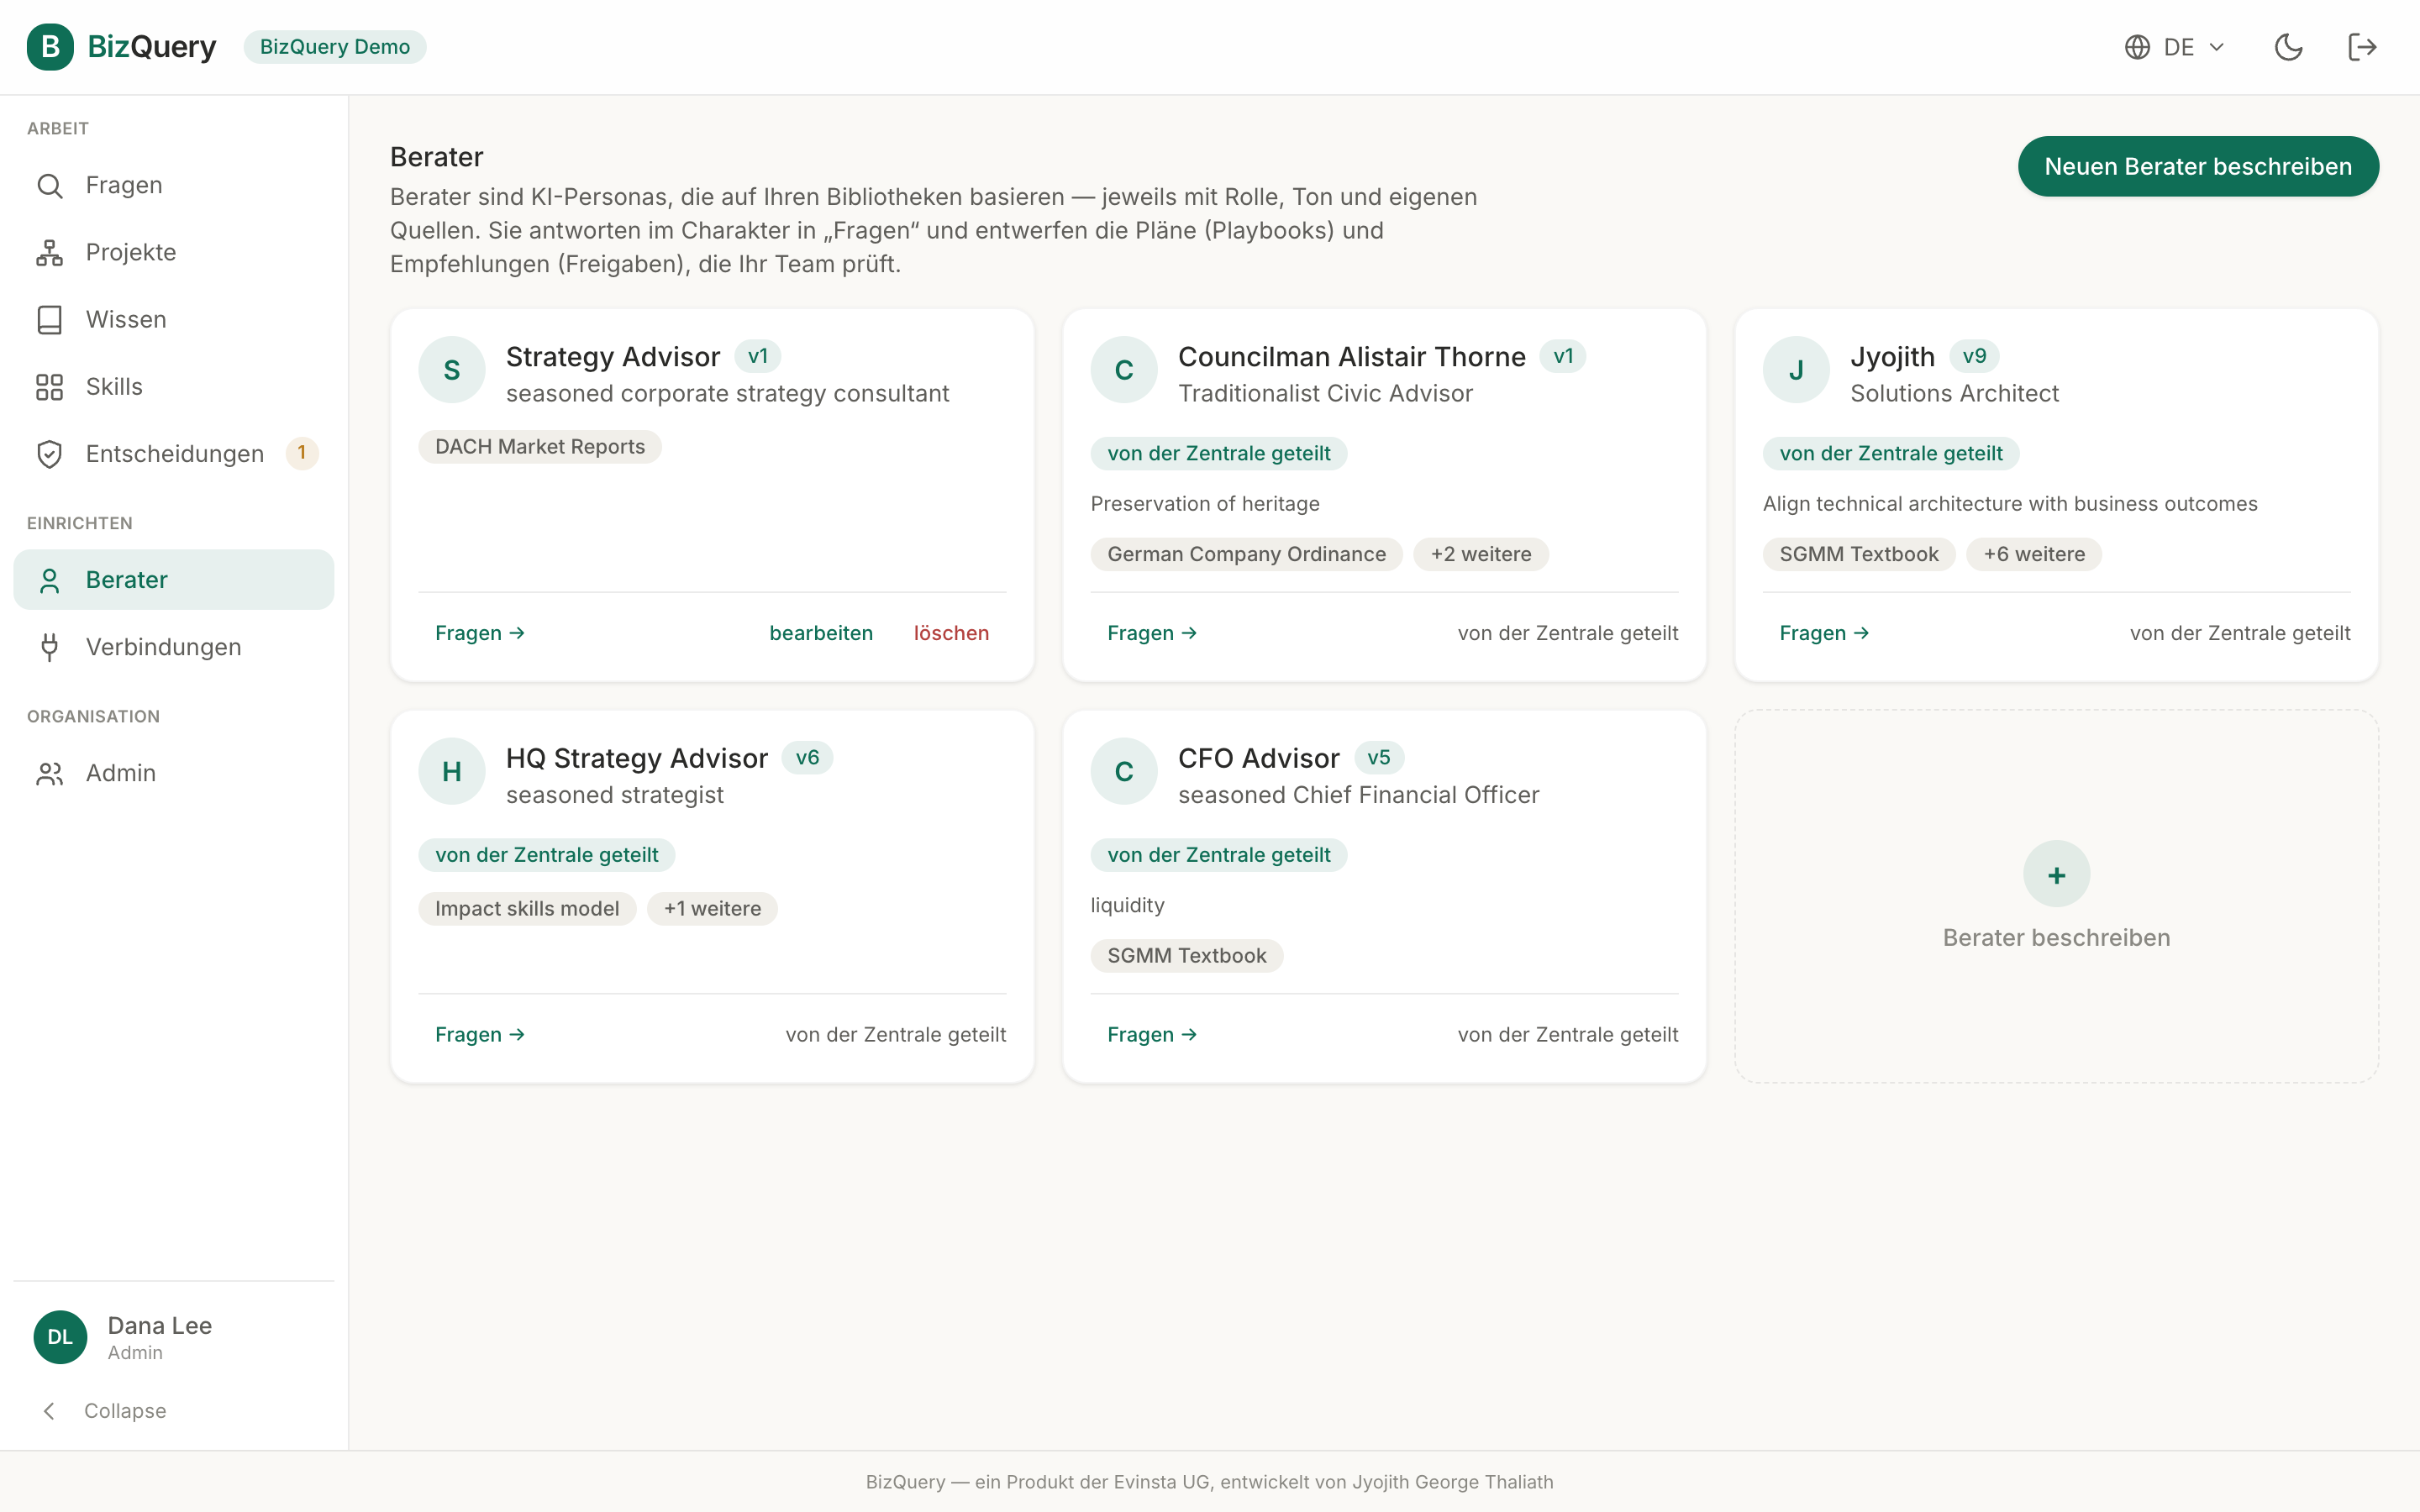The width and height of the screenshot is (2420, 1512).
Task: Open Fragen link on Councilman Alistair Thorne card
Action: [1152, 633]
